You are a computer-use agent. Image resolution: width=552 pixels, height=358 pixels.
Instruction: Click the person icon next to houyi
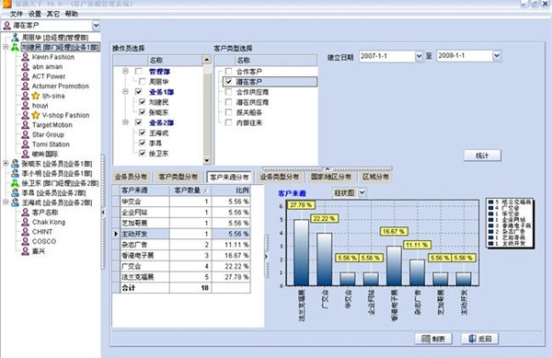point(26,106)
